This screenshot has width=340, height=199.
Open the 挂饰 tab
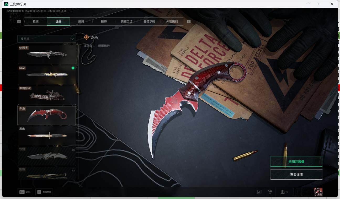point(104,21)
